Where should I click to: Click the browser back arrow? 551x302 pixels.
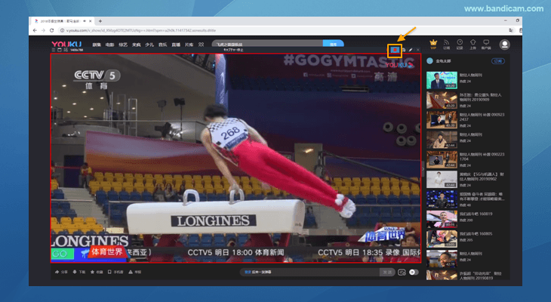tap(35, 31)
